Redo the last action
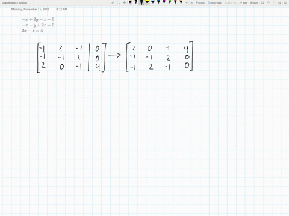This screenshot has height=216, width=289. coord(274,3)
